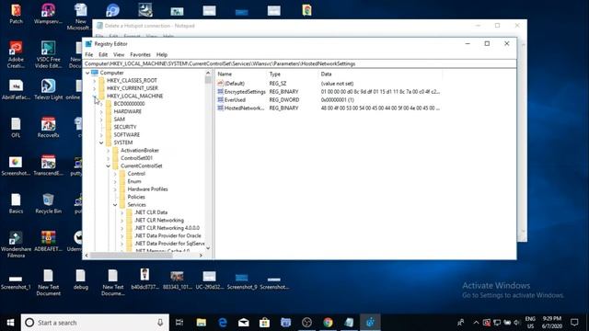589x331 pixels.
Task: Open the ADBEAFET... archive desktop icon
Action: 48,241
